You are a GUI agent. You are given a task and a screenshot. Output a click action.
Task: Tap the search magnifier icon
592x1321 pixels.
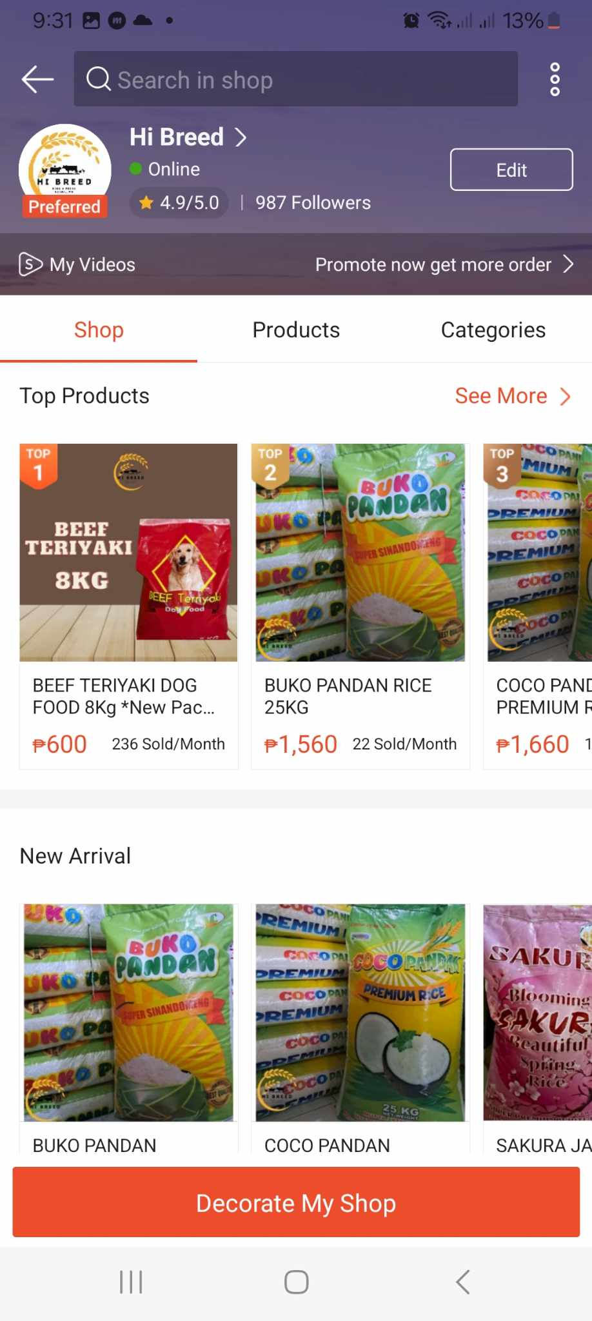tap(99, 79)
